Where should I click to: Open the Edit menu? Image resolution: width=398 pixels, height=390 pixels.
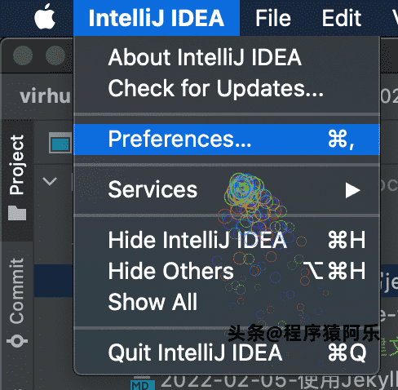(x=342, y=18)
